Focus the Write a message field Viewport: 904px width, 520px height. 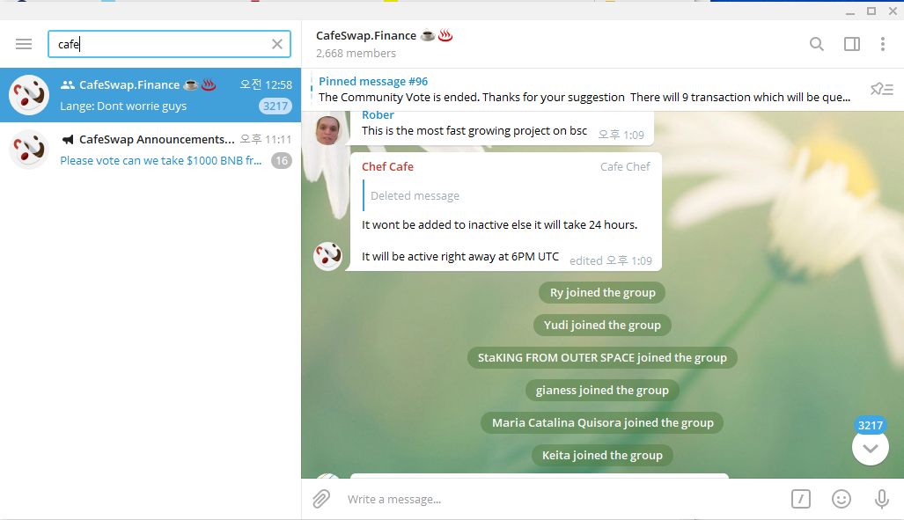pos(562,499)
